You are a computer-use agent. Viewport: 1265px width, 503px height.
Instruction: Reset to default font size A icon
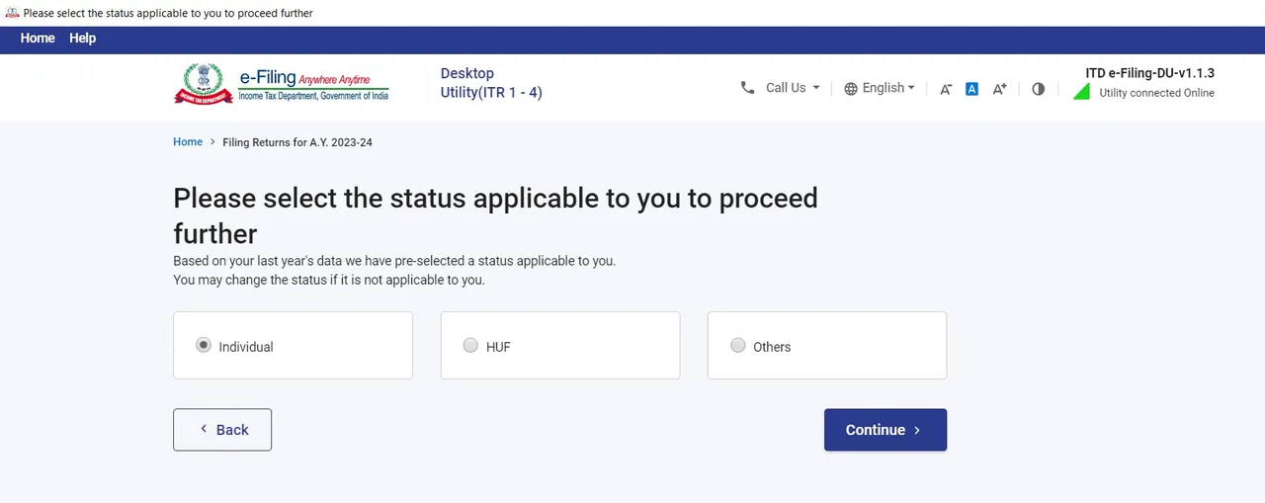pos(971,89)
